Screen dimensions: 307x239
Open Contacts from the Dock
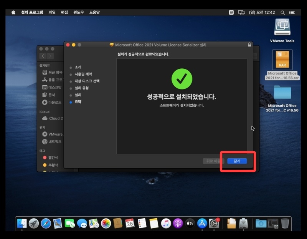click(118, 223)
